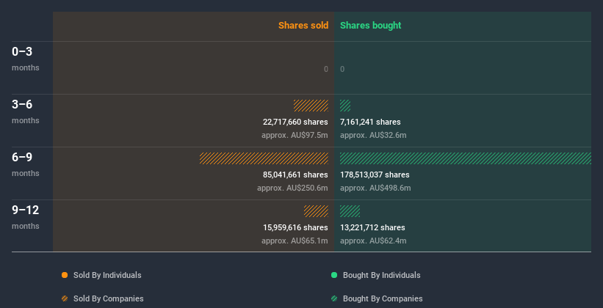Click the approx. AU$250.6m amount
This screenshot has height=308, width=603.
tap(292, 188)
